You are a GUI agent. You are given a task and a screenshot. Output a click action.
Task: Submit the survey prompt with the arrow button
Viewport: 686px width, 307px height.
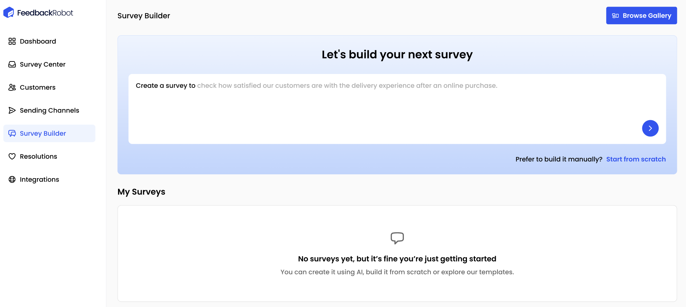tap(650, 128)
